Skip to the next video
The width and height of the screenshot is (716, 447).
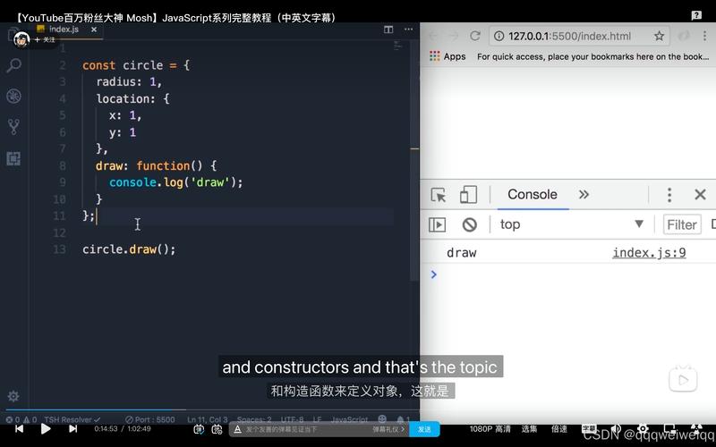pyautogui.click(x=72, y=429)
